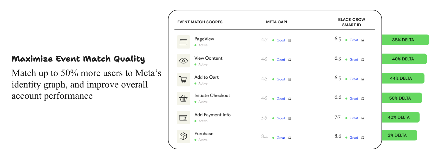This screenshot has width=442, height=152.
Task: Click the 2% DELTA green bar
Action: pos(399,135)
